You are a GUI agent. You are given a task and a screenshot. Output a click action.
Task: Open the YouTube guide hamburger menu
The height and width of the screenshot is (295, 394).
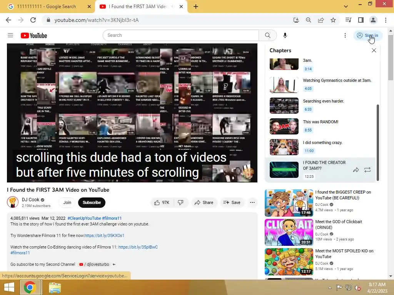pos(10,35)
